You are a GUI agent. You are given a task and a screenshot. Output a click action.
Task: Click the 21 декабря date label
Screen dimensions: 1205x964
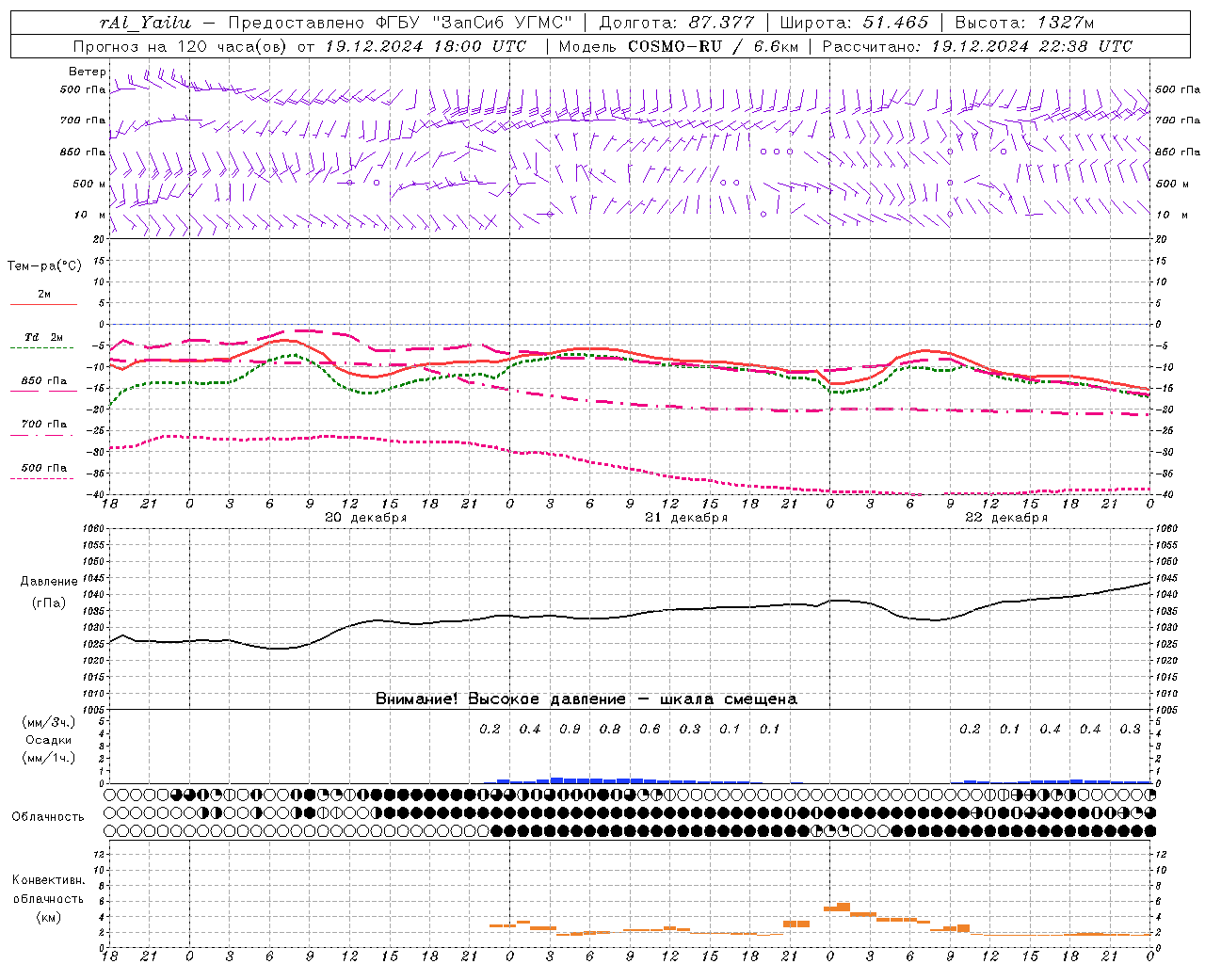coord(686,518)
